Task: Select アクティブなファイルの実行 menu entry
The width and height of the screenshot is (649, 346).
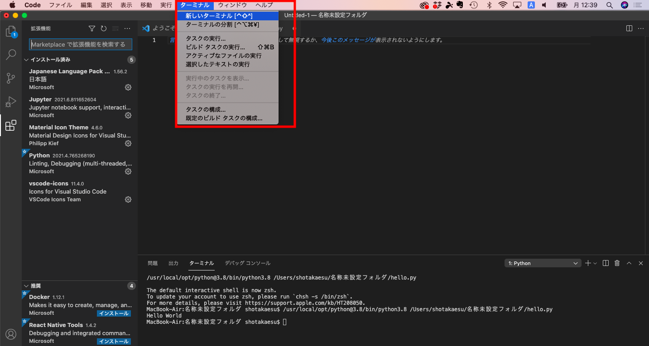Action: [x=227, y=56]
